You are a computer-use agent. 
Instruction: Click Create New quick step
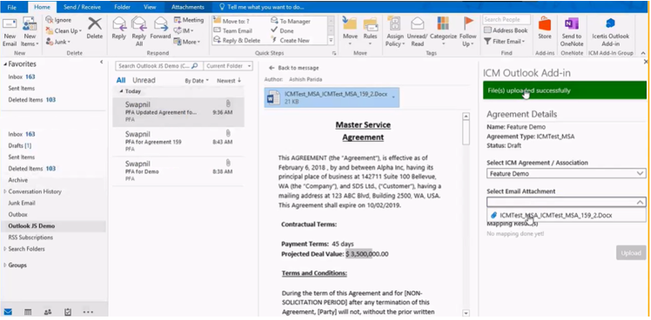coord(290,40)
